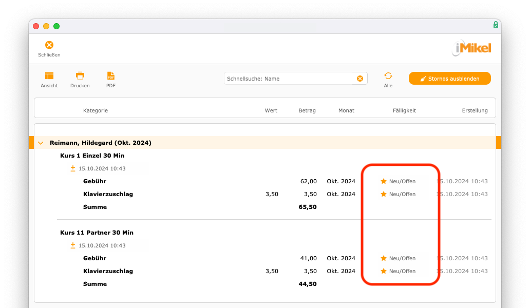Click plus-minus icon under Kurs 1 Einzel

pos(73,168)
